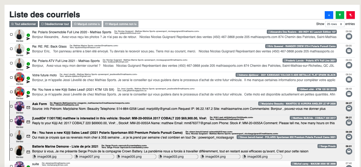Click sent arrow icon on Polaris Snowmobile email

[28, 39]
